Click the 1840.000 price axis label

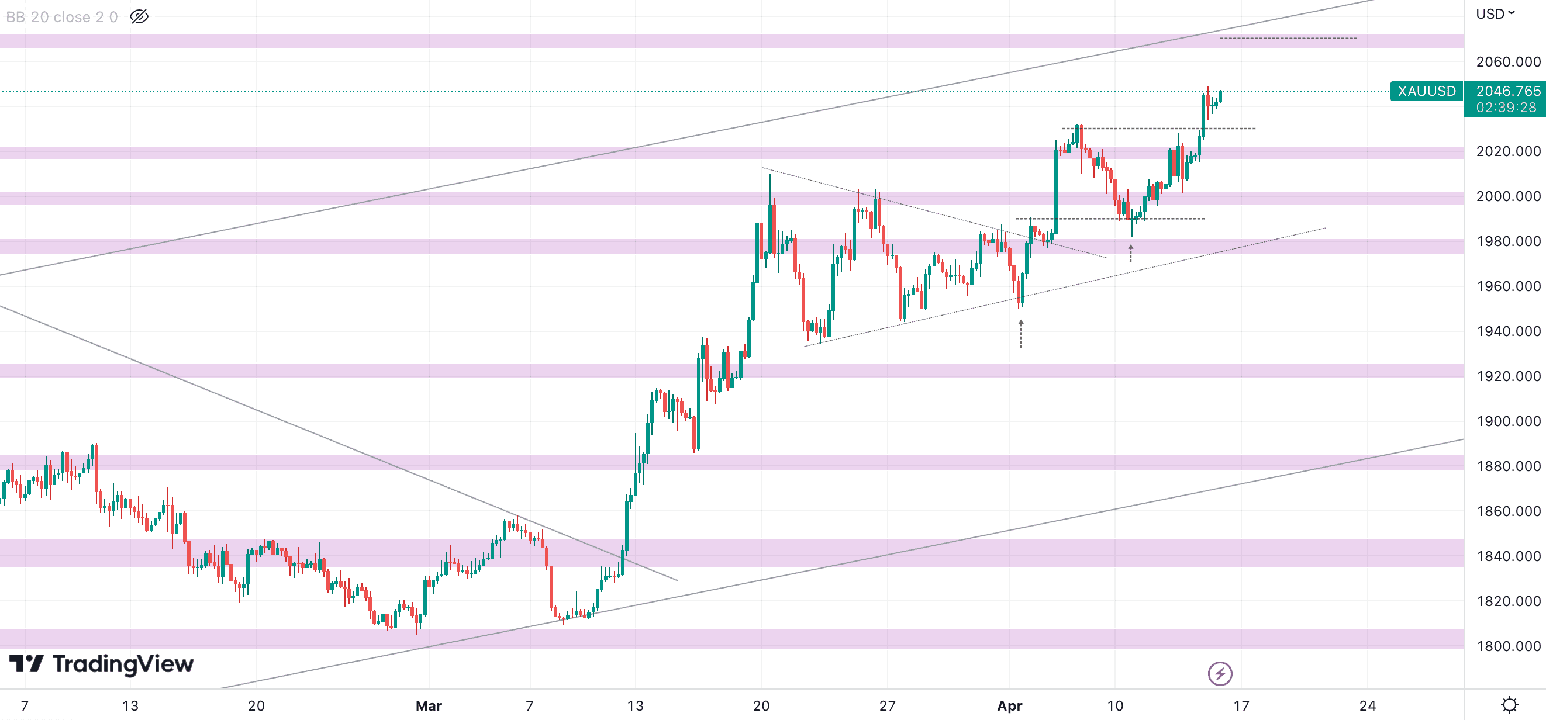(1508, 556)
